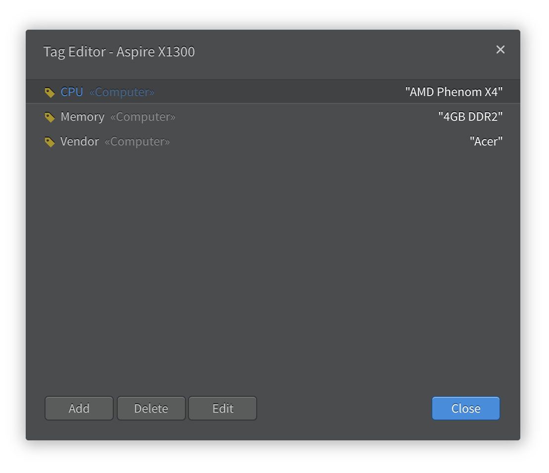Select the Memory tag name
This screenshot has width=549, height=473.
tap(83, 117)
